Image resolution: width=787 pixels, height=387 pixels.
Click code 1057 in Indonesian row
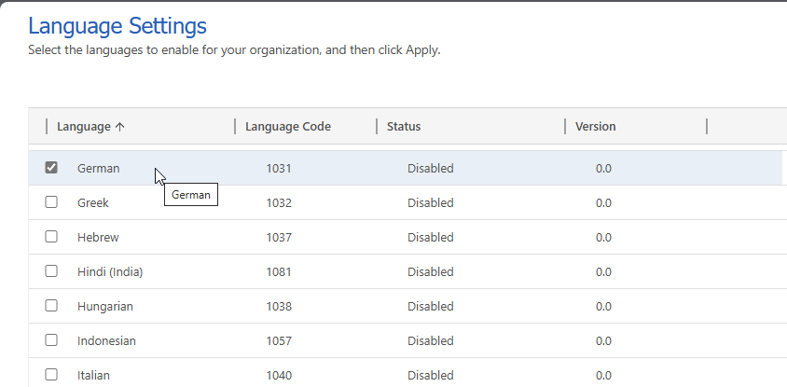coord(279,341)
